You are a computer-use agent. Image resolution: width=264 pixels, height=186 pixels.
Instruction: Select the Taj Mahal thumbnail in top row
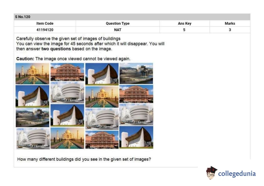tap(33, 73)
